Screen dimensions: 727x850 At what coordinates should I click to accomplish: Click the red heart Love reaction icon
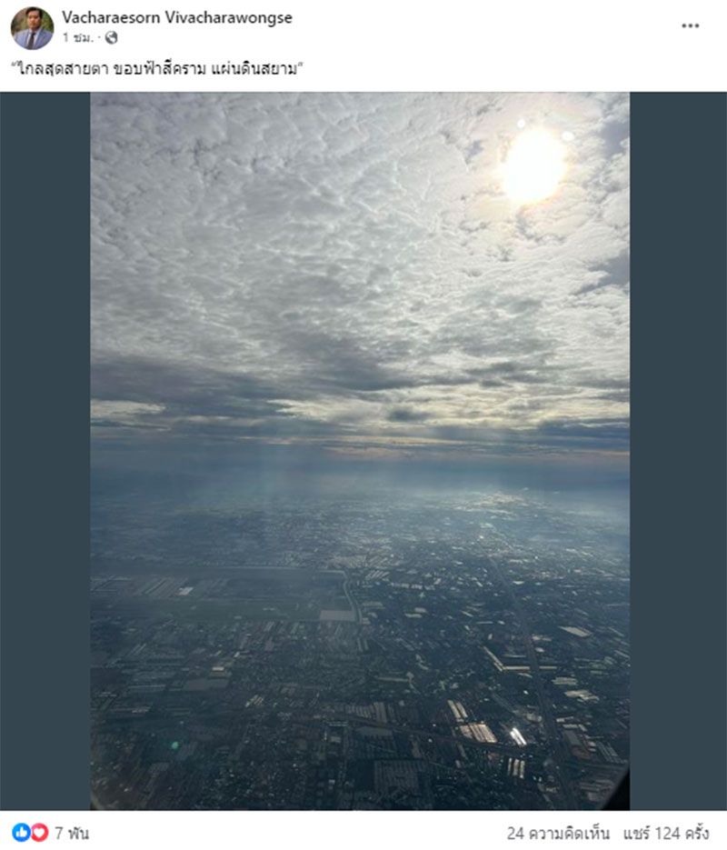(39, 832)
